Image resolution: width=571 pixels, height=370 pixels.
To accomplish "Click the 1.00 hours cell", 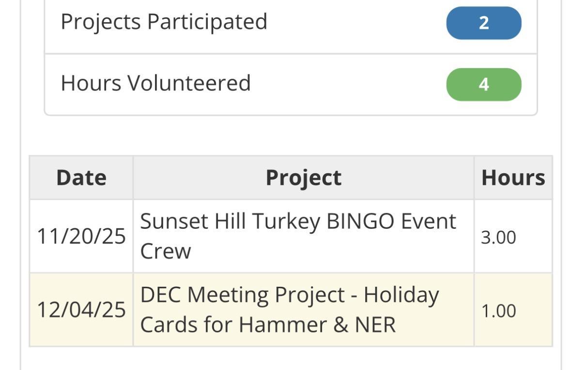I will pos(498,311).
